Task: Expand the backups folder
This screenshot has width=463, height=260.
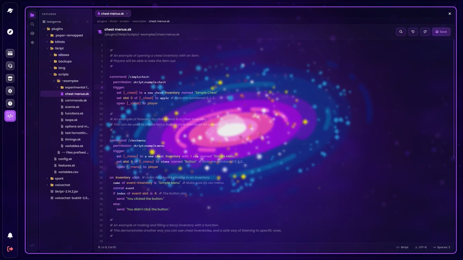Action: (x=65, y=61)
